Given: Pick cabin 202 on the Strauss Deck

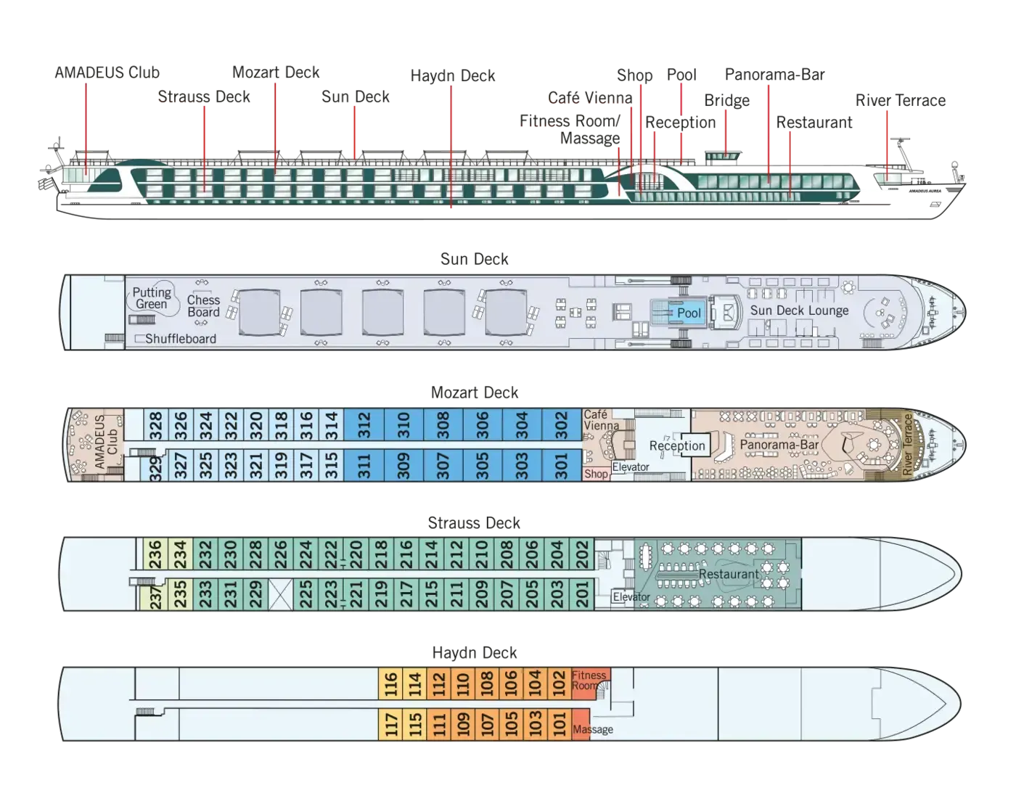Looking at the screenshot, I should [582, 554].
